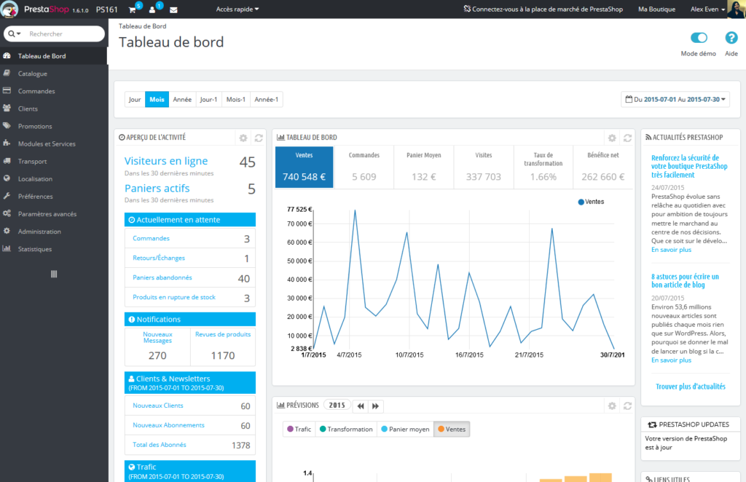The width and height of the screenshot is (746, 482).
Task: Advance to next year in Prévisions
Action: tap(375, 406)
